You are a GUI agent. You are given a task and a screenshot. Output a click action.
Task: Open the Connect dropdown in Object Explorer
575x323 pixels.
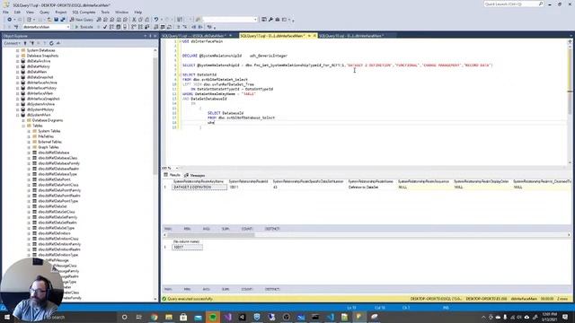click(x=12, y=43)
